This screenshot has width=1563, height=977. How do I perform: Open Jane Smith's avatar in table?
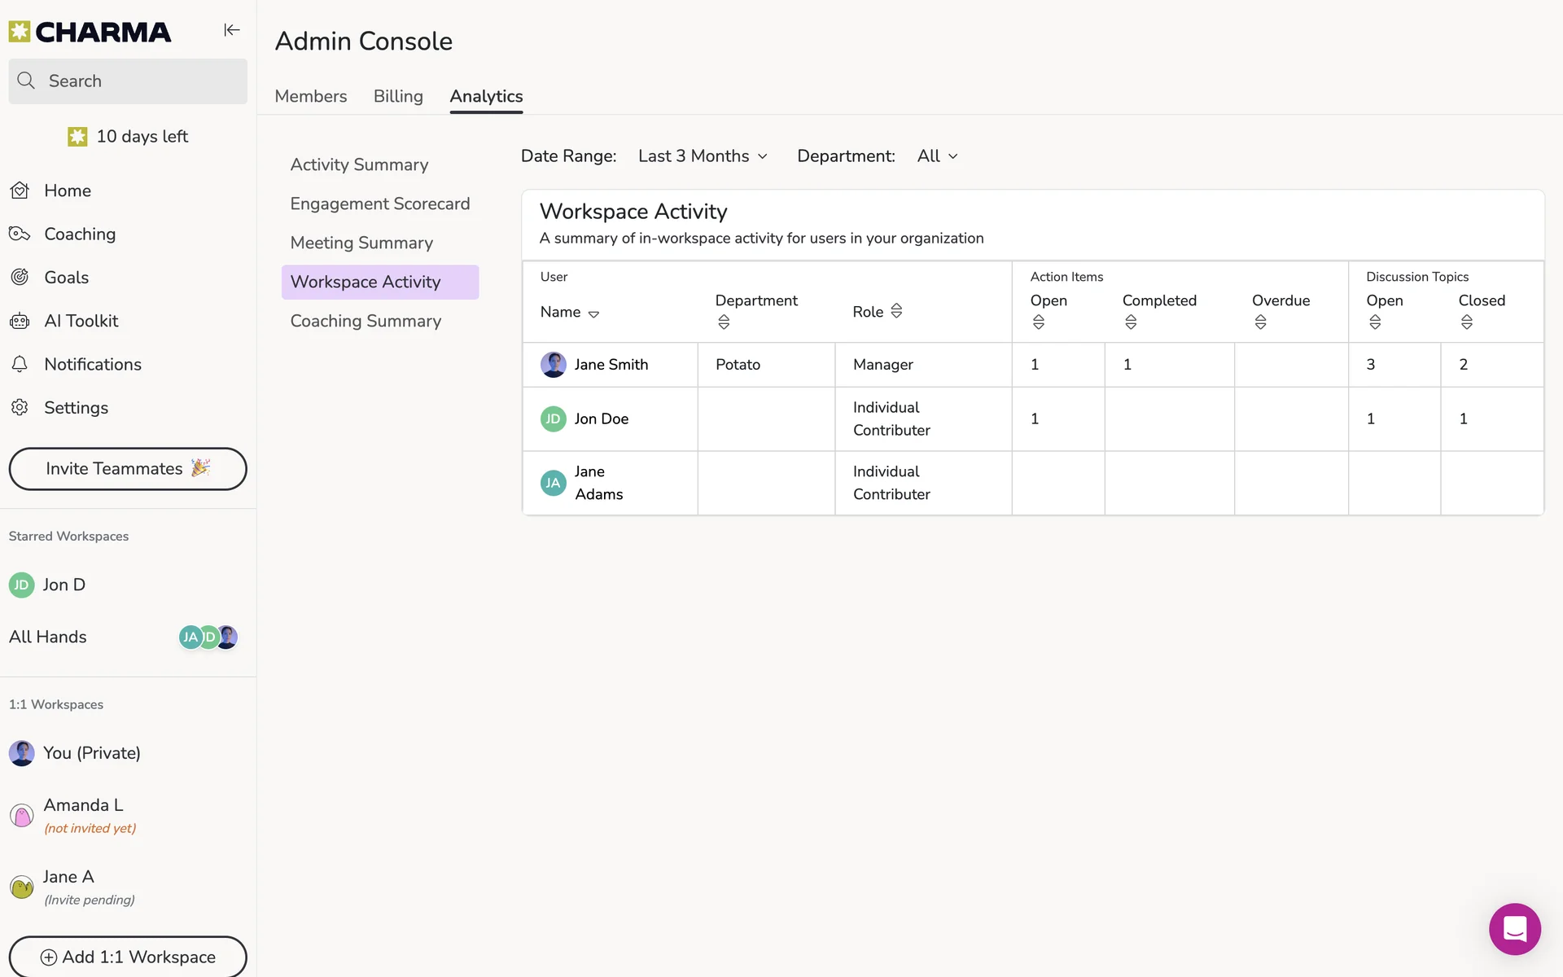point(554,365)
